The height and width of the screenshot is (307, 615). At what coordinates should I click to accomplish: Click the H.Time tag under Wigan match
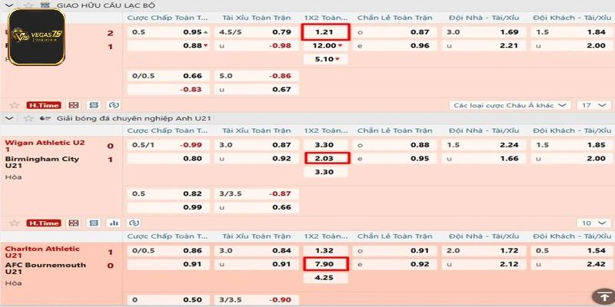point(44,223)
